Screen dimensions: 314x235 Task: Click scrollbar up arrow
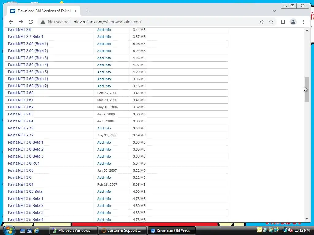307,30
